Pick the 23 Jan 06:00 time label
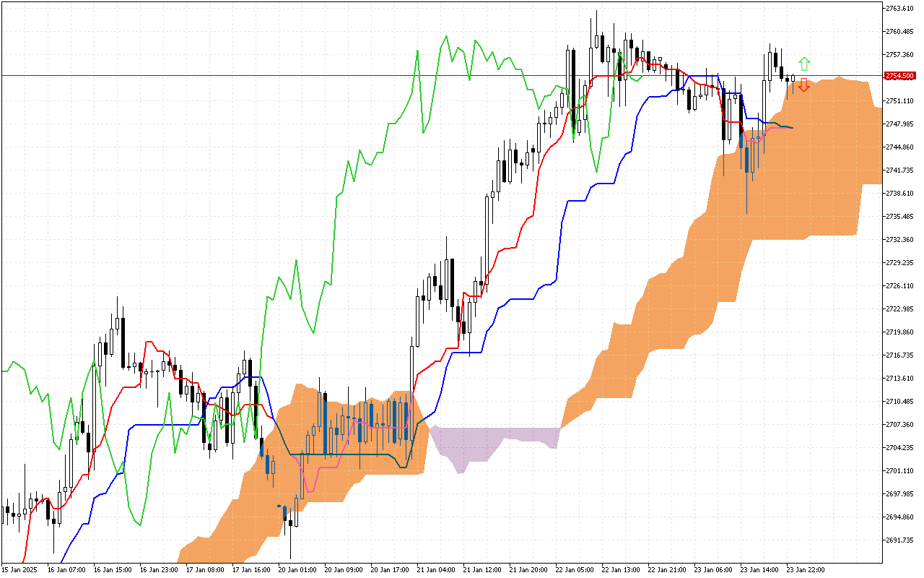924x578 pixels. 712,570
